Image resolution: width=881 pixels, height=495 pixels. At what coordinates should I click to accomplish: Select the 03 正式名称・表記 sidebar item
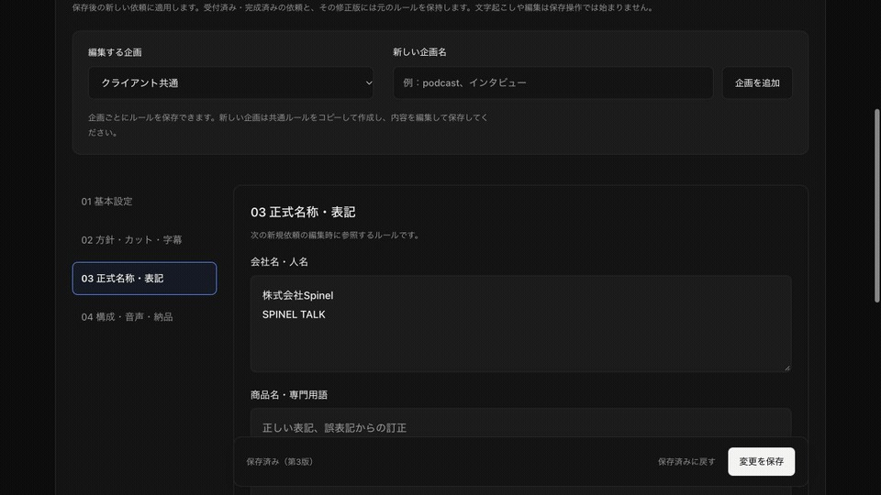point(144,279)
